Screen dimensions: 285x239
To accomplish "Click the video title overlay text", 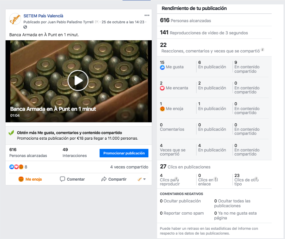I will 53,109.
